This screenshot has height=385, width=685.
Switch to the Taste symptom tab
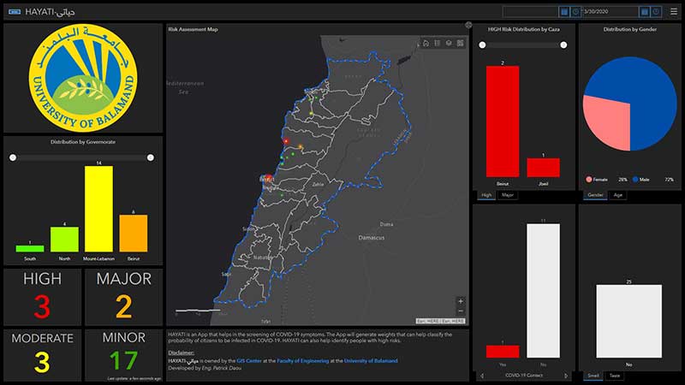(x=615, y=376)
